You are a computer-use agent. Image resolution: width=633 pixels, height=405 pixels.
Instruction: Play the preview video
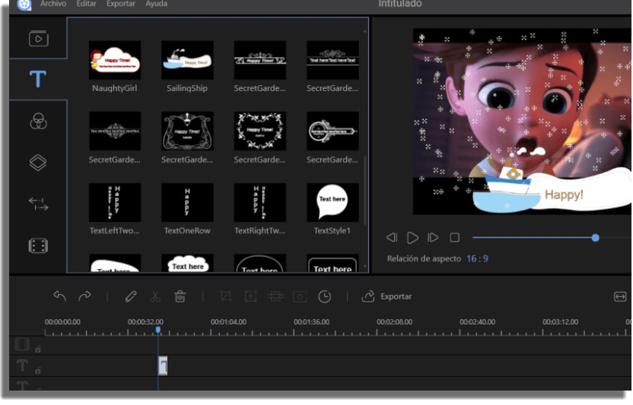[x=412, y=238]
